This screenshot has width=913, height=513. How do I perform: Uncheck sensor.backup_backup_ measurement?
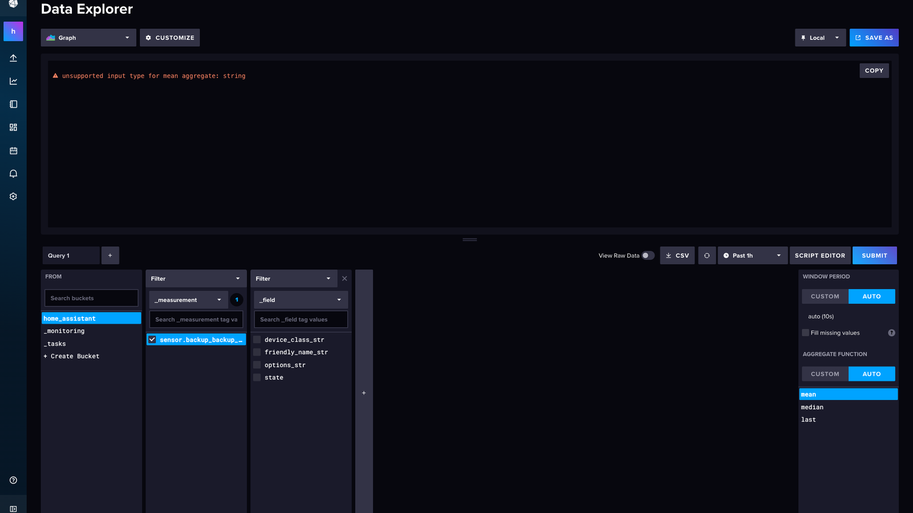[152, 340]
